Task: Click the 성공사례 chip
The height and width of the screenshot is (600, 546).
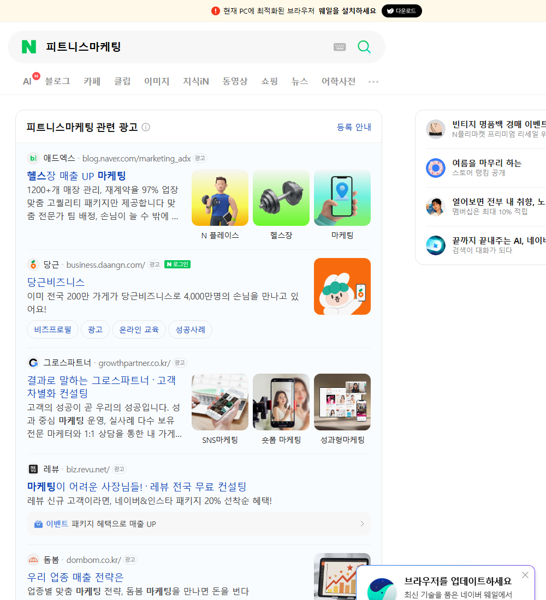Action: 191,329
